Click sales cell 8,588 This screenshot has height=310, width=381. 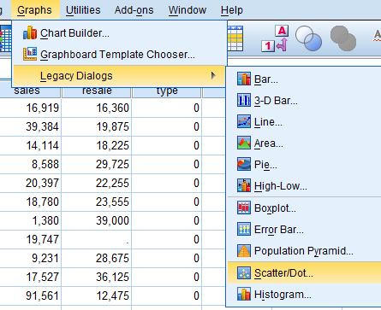pyautogui.click(x=30, y=164)
